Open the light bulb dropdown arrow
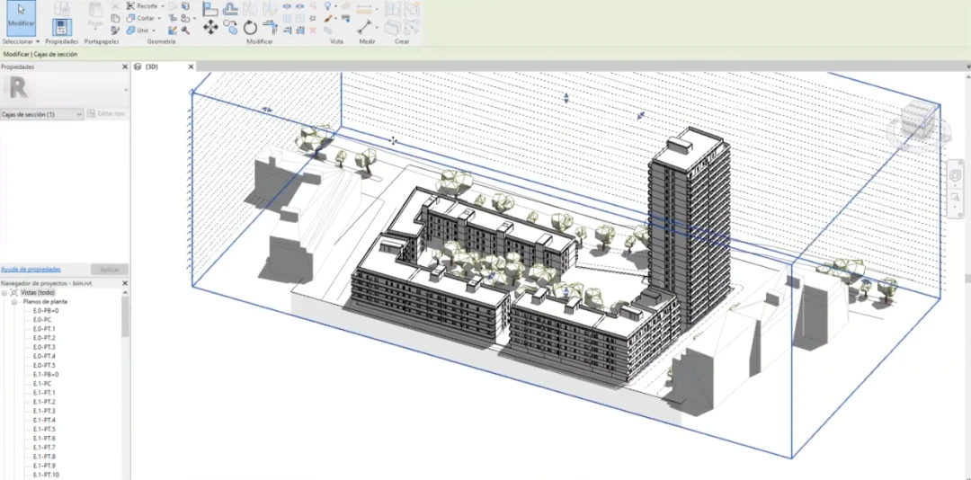This screenshot has width=971, height=480. pos(335,5)
